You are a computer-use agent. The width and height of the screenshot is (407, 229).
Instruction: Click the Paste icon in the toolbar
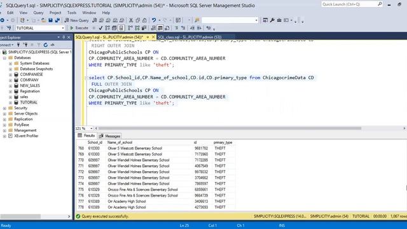144,20
